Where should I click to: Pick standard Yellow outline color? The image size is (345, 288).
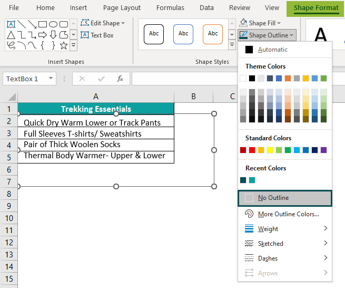[270, 150]
